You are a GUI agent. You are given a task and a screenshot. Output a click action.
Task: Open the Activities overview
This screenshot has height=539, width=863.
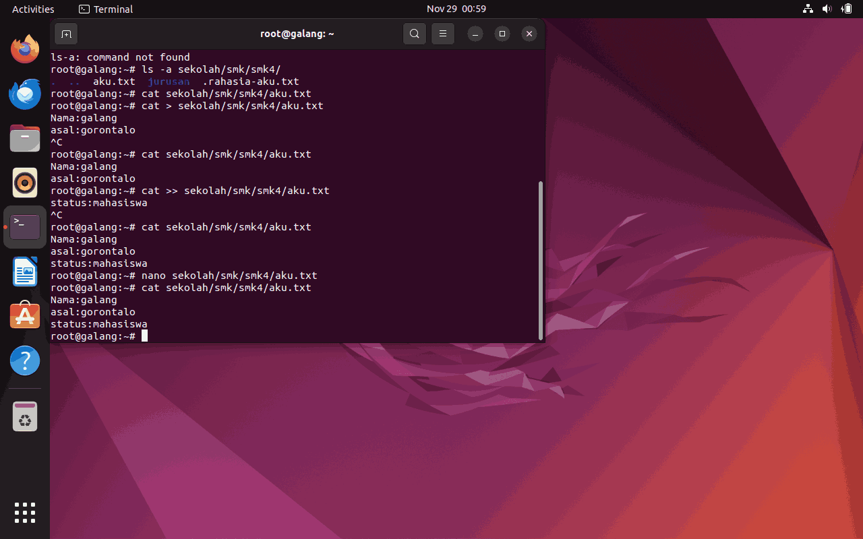33,9
